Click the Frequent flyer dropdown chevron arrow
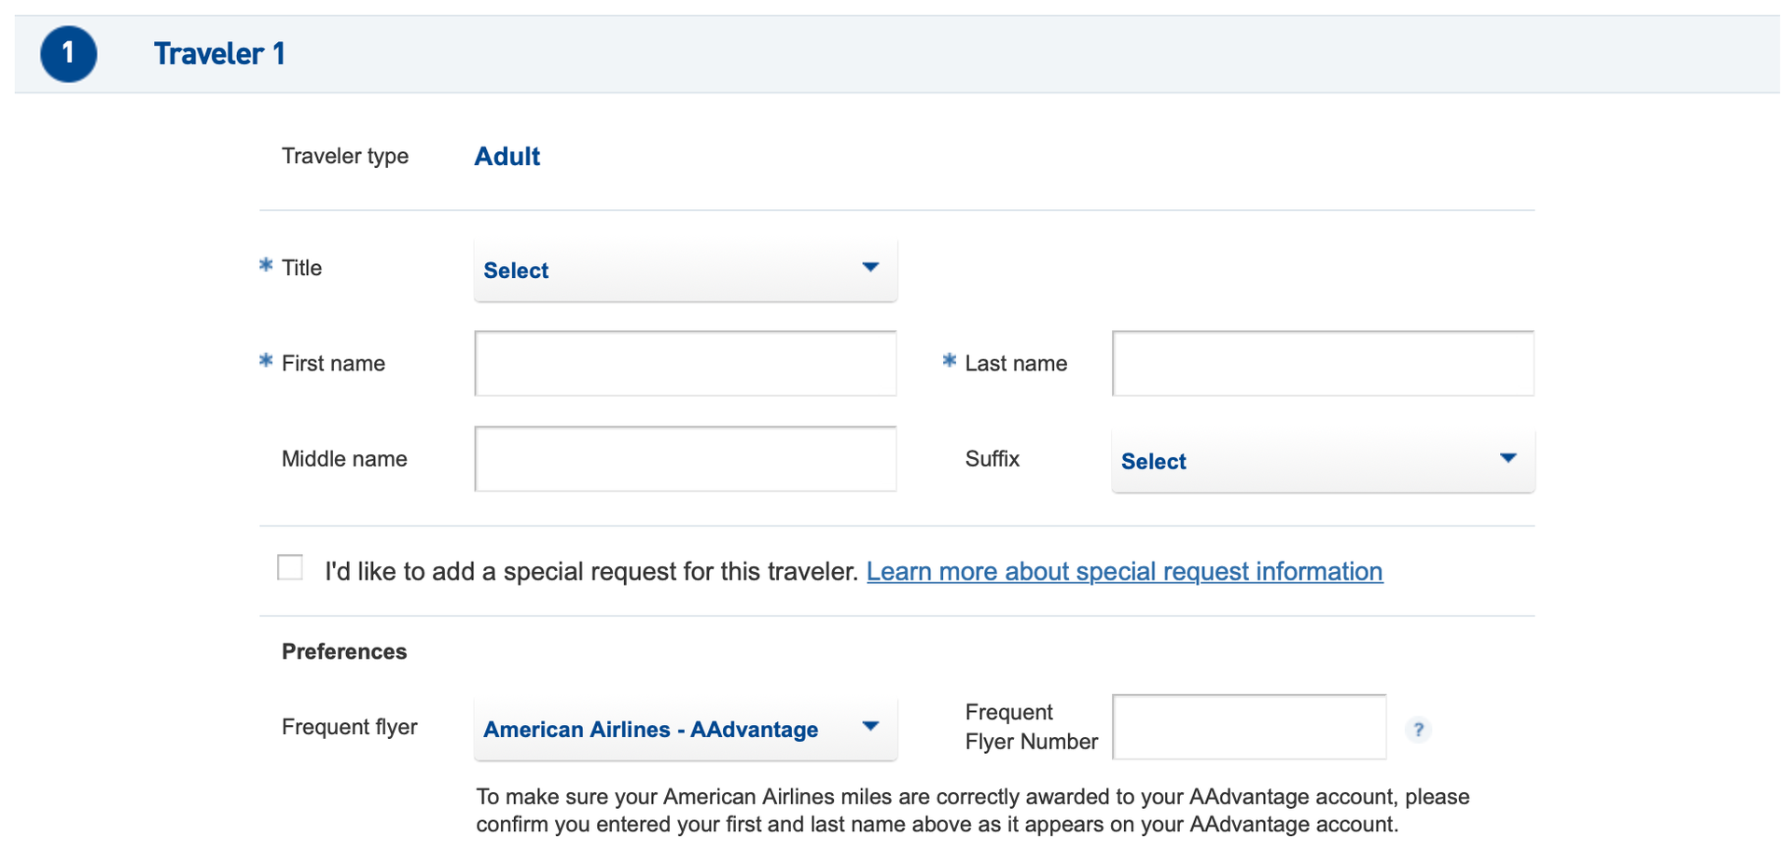Image resolution: width=1791 pixels, height=850 pixels. [870, 728]
